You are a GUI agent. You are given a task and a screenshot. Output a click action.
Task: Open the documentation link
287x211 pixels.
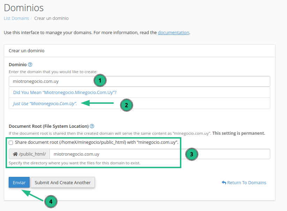pos(173,32)
